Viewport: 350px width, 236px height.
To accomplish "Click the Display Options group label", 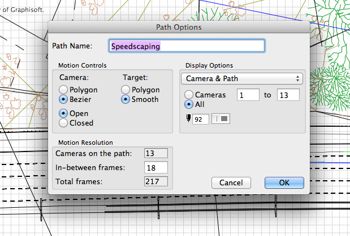I will 209,65.
